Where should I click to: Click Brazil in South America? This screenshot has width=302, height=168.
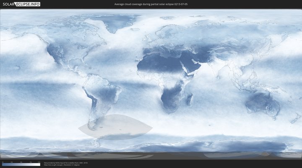coord(107,90)
